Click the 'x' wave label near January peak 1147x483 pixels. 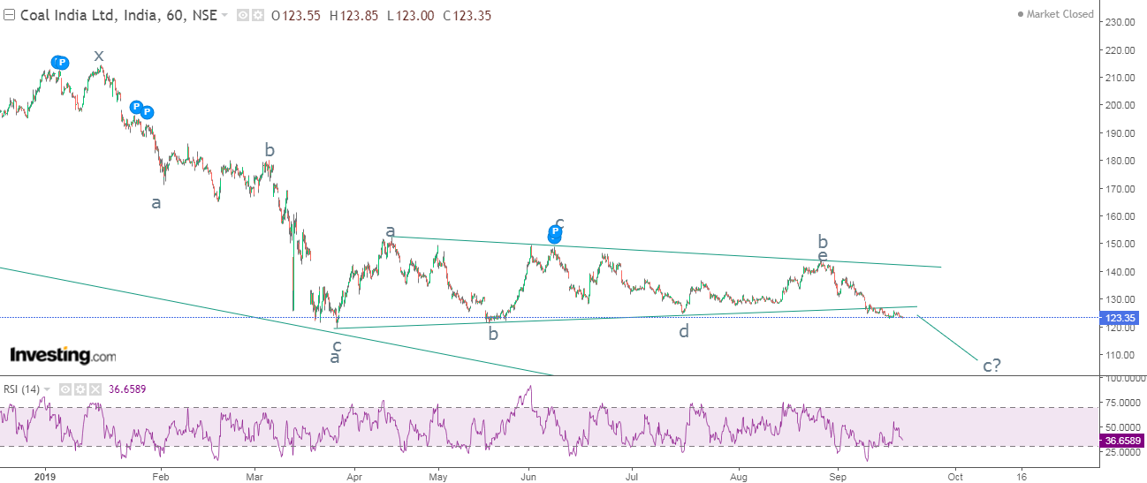pos(99,56)
